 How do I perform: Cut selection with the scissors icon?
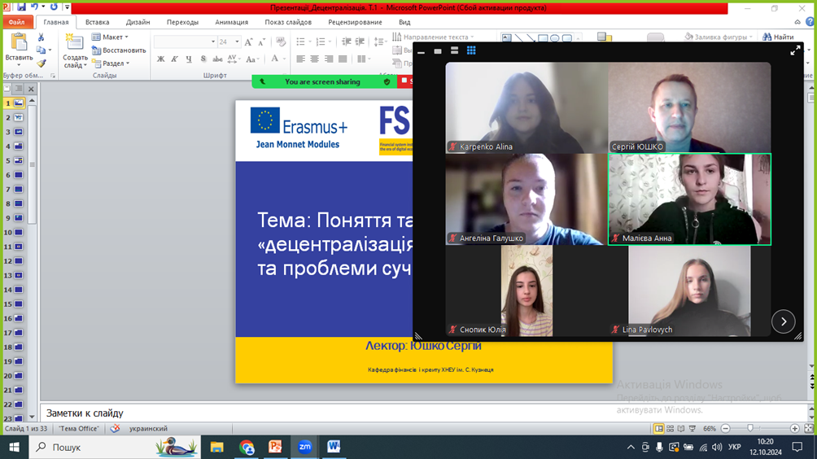41,37
